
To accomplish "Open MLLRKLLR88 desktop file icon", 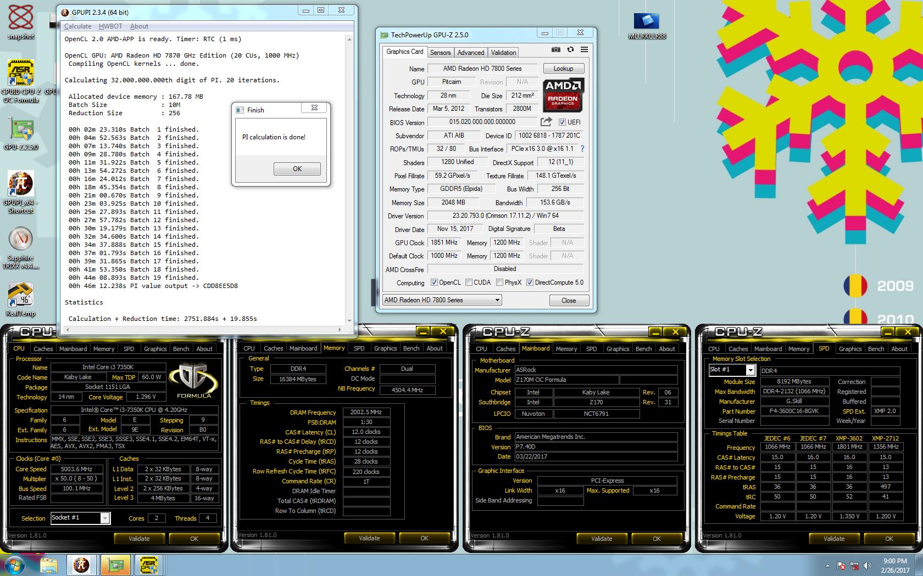I will coord(647,26).
